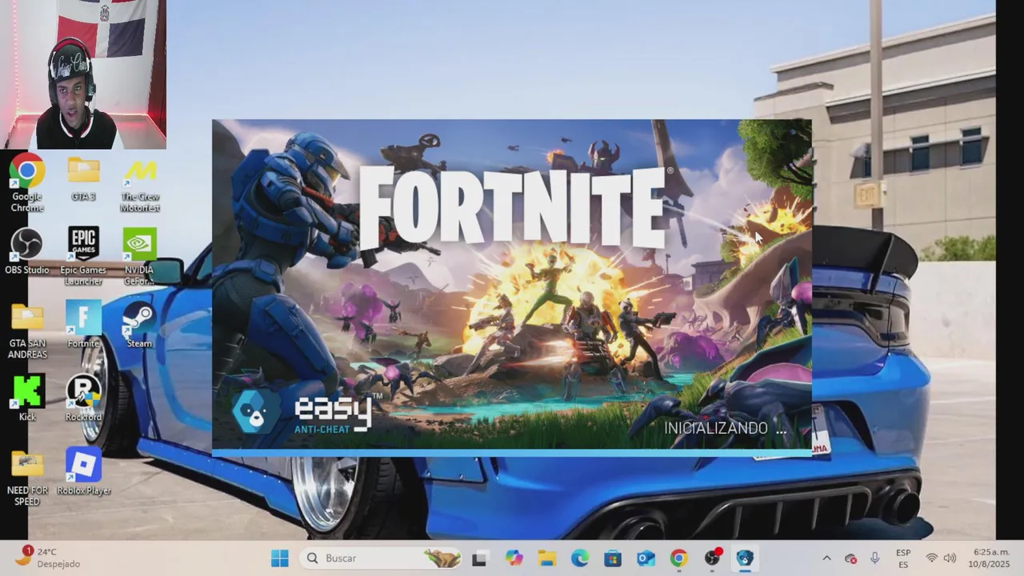The height and width of the screenshot is (576, 1024).
Task: Open the Wi-Fi network tray icon
Action: pos(931,558)
